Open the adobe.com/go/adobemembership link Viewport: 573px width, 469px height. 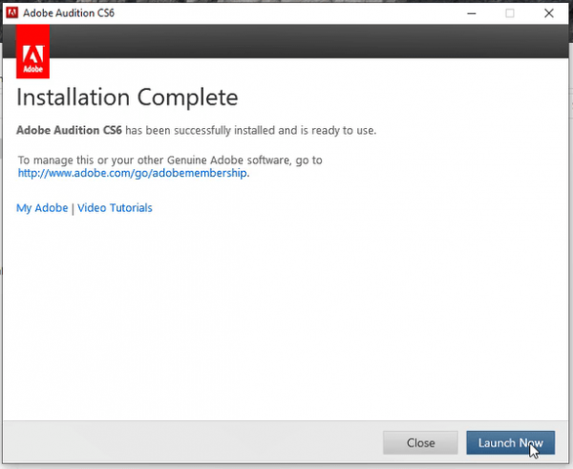coord(133,174)
